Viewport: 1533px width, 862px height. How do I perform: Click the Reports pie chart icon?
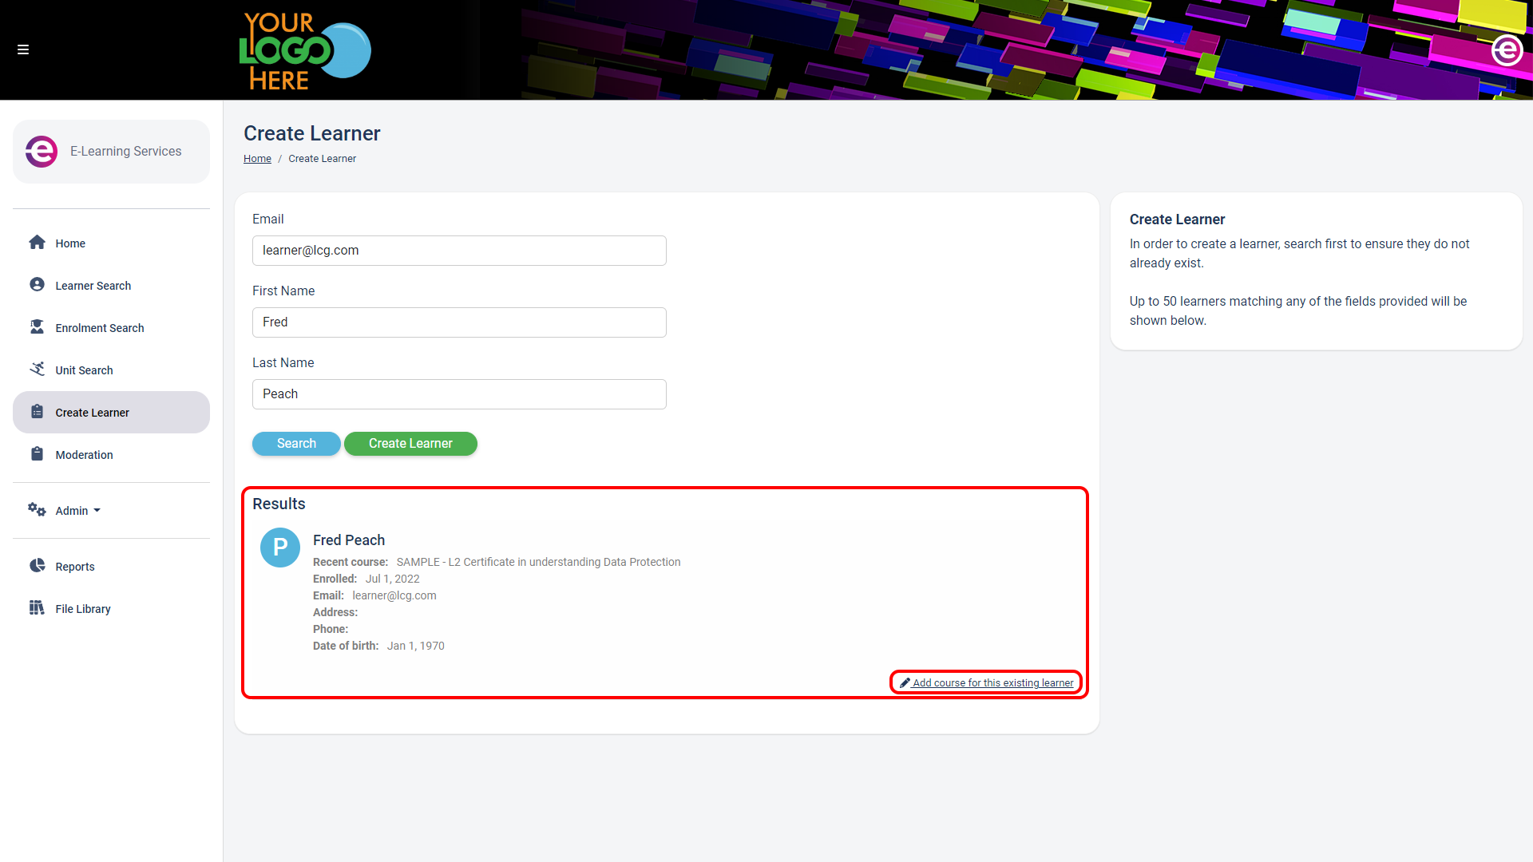click(37, 566)
